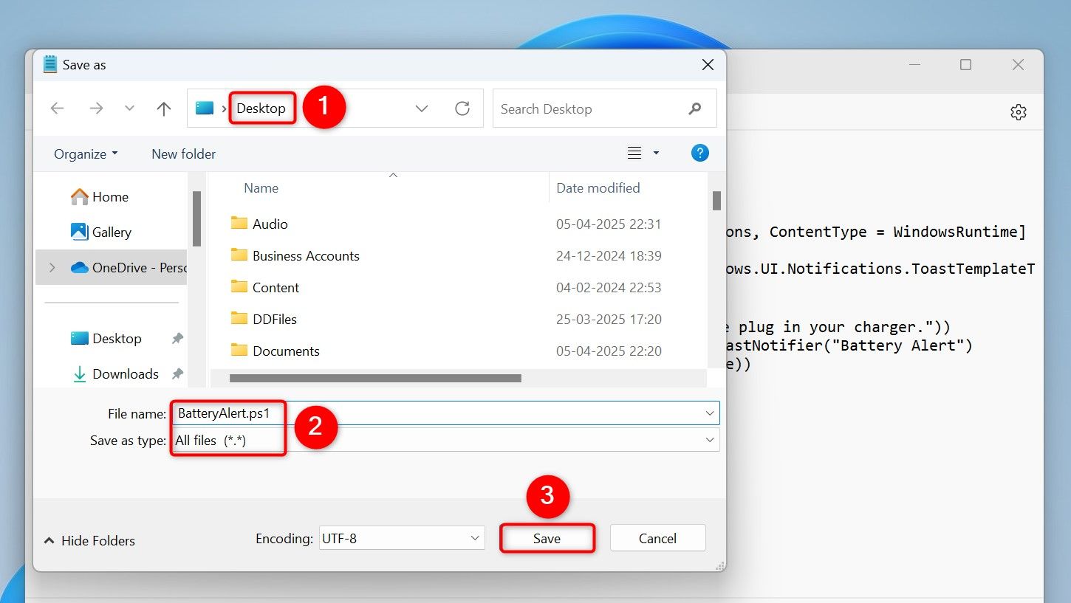Image resolution: width=1071 pixels, height=603 pixels.
Task: Open recent locations dropdown arrow
Action: pos(130,109)
